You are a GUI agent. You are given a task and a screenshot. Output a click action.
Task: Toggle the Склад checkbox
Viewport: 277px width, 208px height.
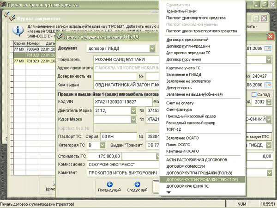click(253, 95)
